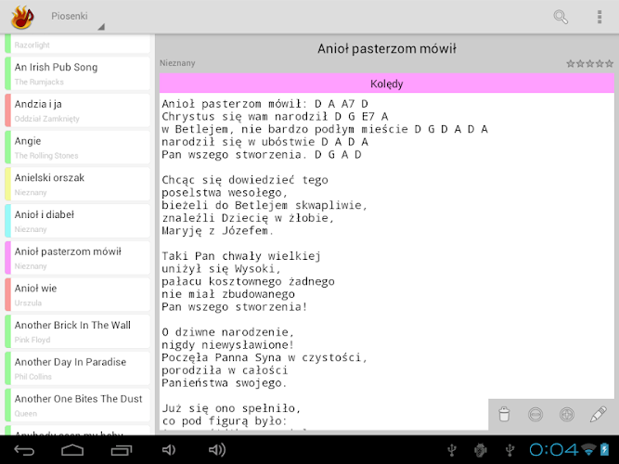Open the overflow menu with three dots

pyautogui.click(x=600, y=17)
